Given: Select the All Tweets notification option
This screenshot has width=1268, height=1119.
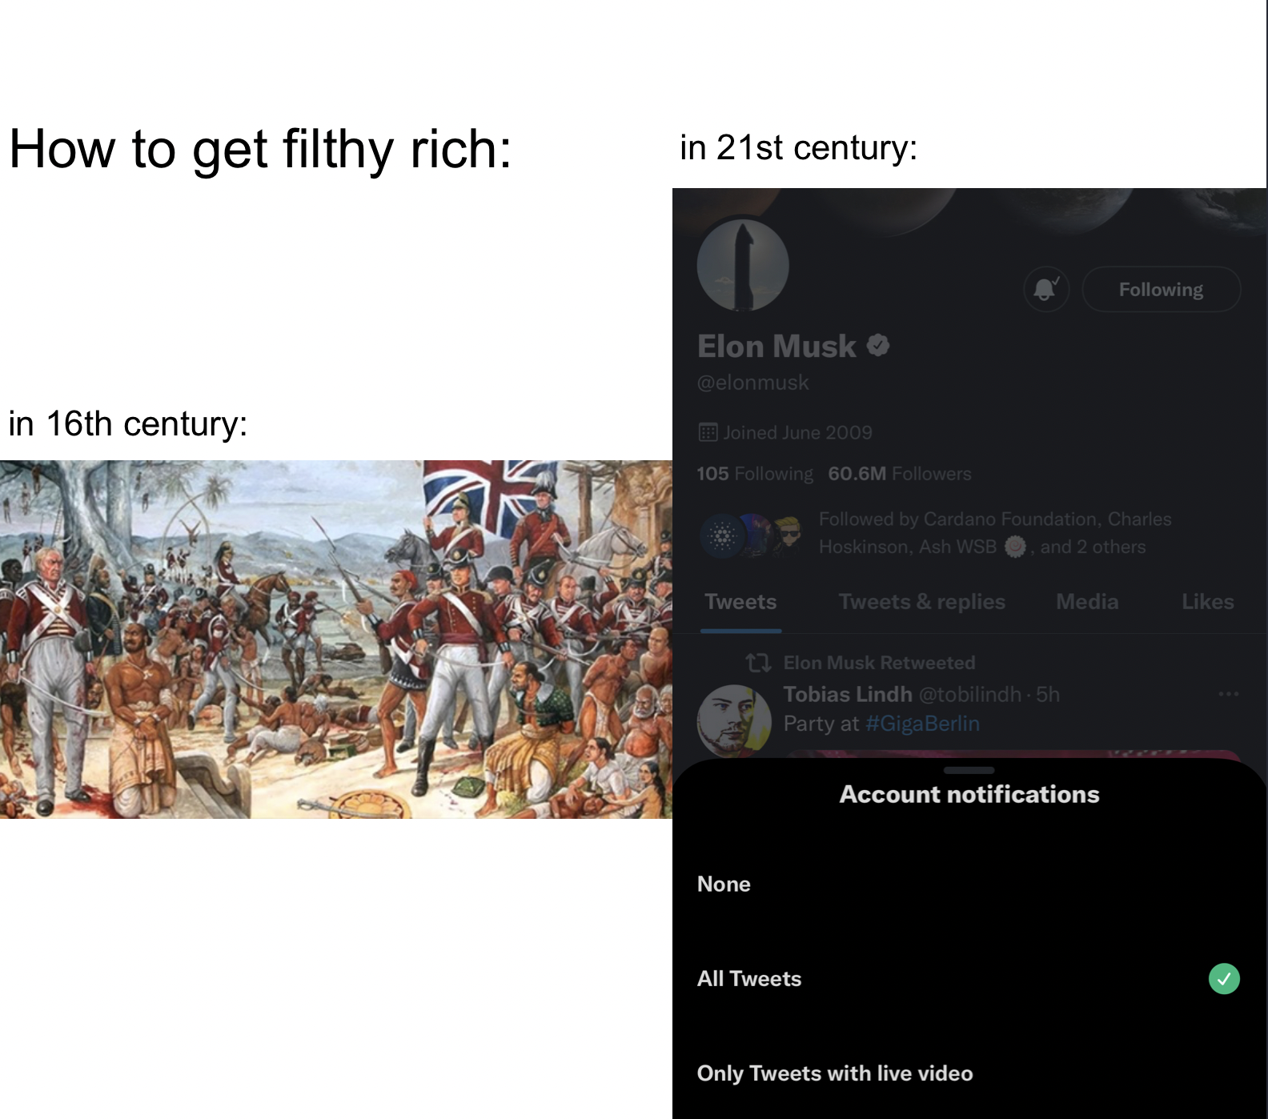Looking at the screenshot, I should point(749,978).
